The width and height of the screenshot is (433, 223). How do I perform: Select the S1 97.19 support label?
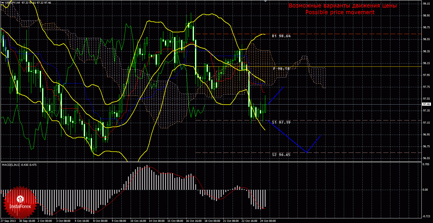[281, 122]
